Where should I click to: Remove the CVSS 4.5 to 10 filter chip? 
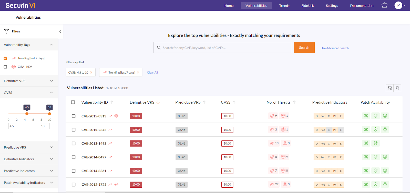[91, 73]
